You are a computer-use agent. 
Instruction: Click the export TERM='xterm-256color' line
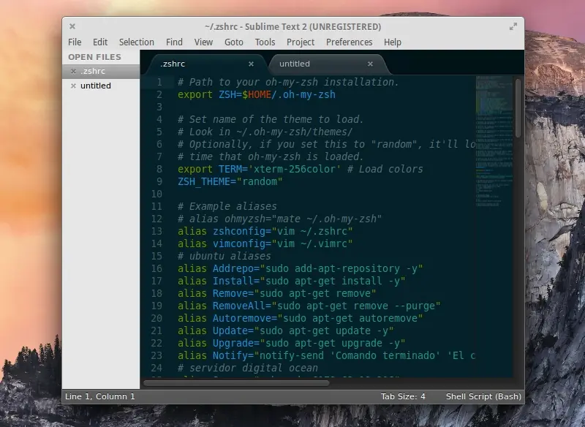(301, 170)
